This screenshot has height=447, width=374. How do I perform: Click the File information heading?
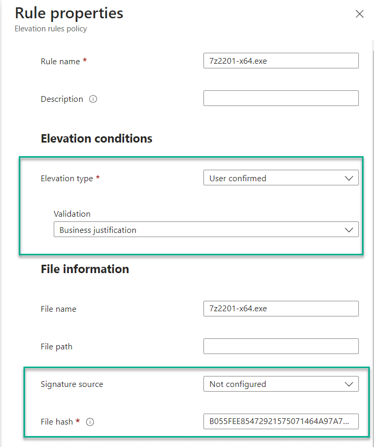[x=85, y=269]
